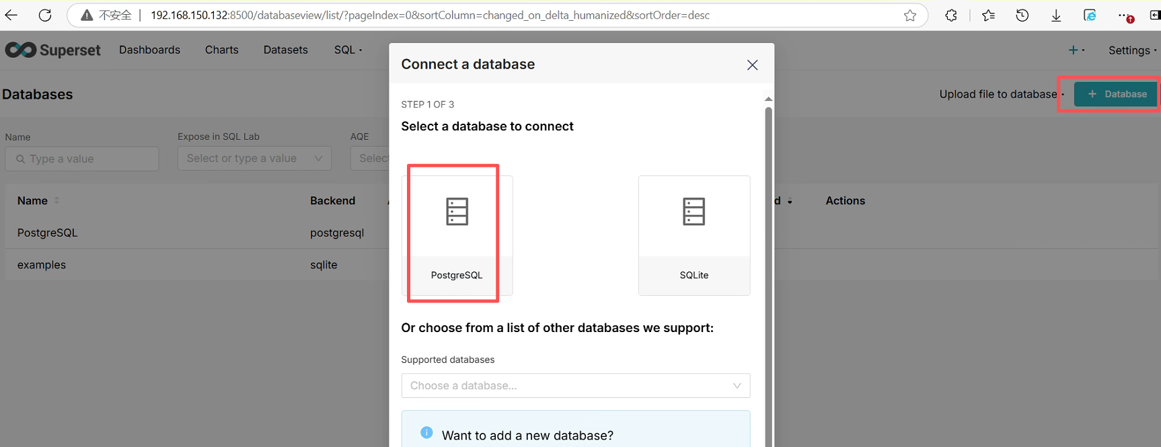This screenshot has height=447, width=1161.
Task: Click the browser address bar URL
Action: coord(430,15)
